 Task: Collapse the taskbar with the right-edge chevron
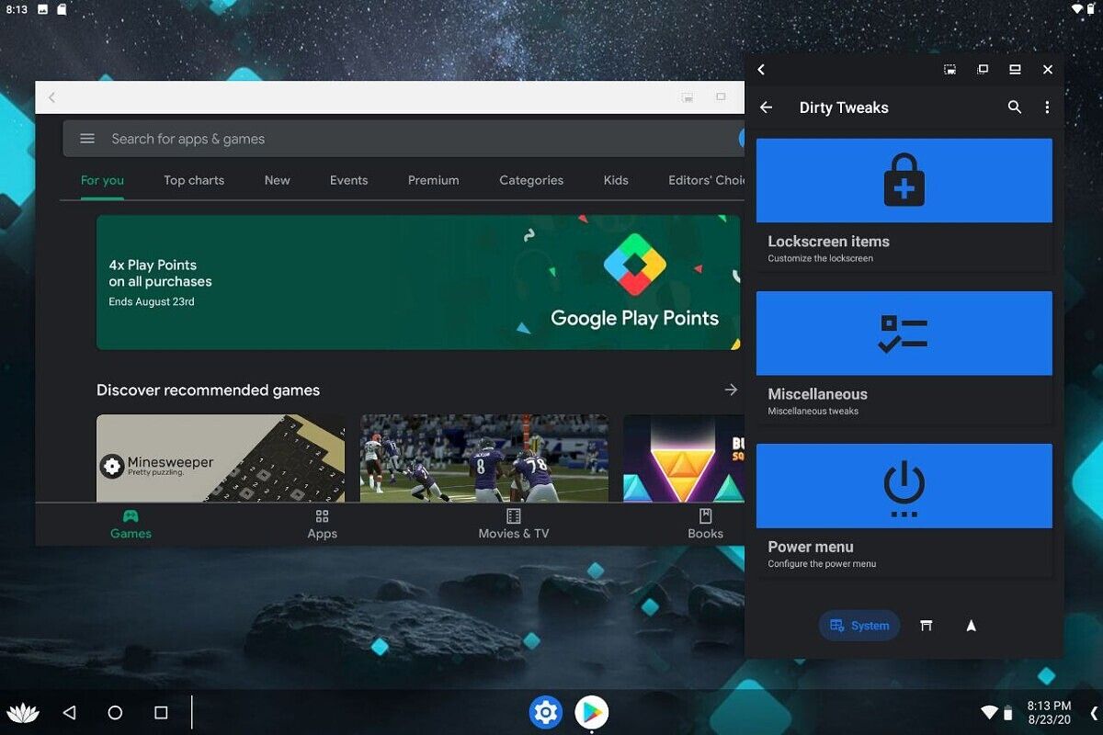point(1094,713)
